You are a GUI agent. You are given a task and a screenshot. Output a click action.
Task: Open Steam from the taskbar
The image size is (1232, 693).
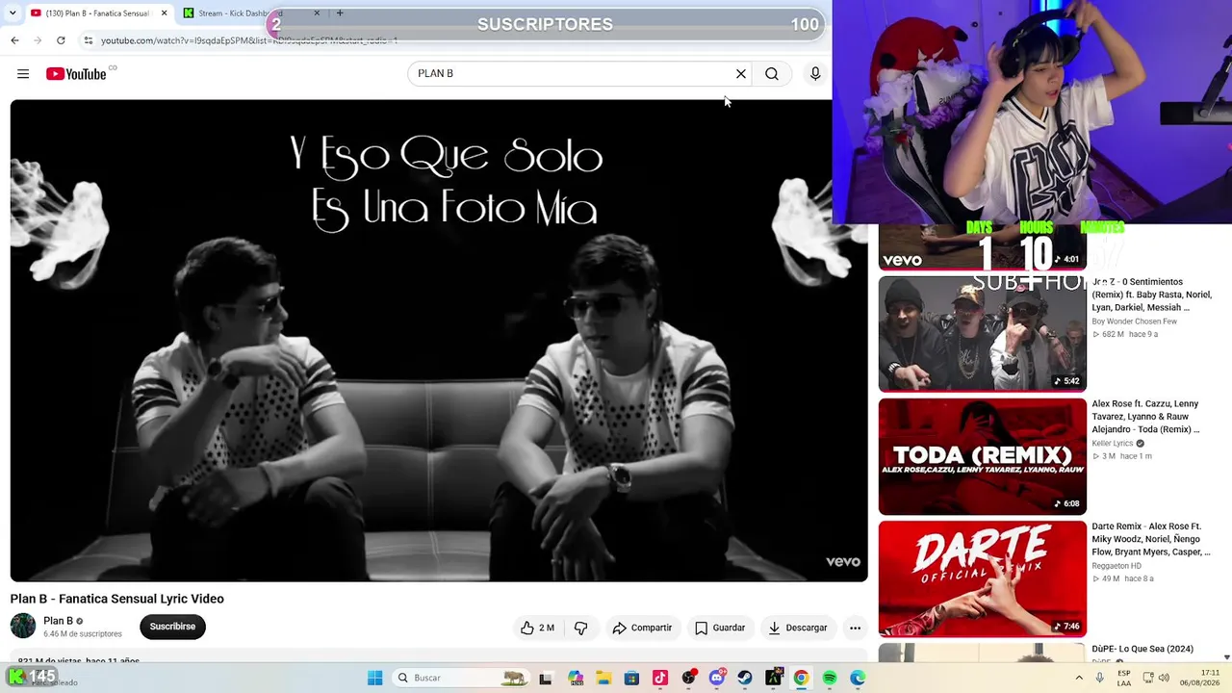(745, 678)
